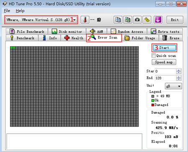This screenshot has width=188, height=152.
Task: Click the temperature thermometer icon
Action: pyautogui.click(x=85, y=20)
